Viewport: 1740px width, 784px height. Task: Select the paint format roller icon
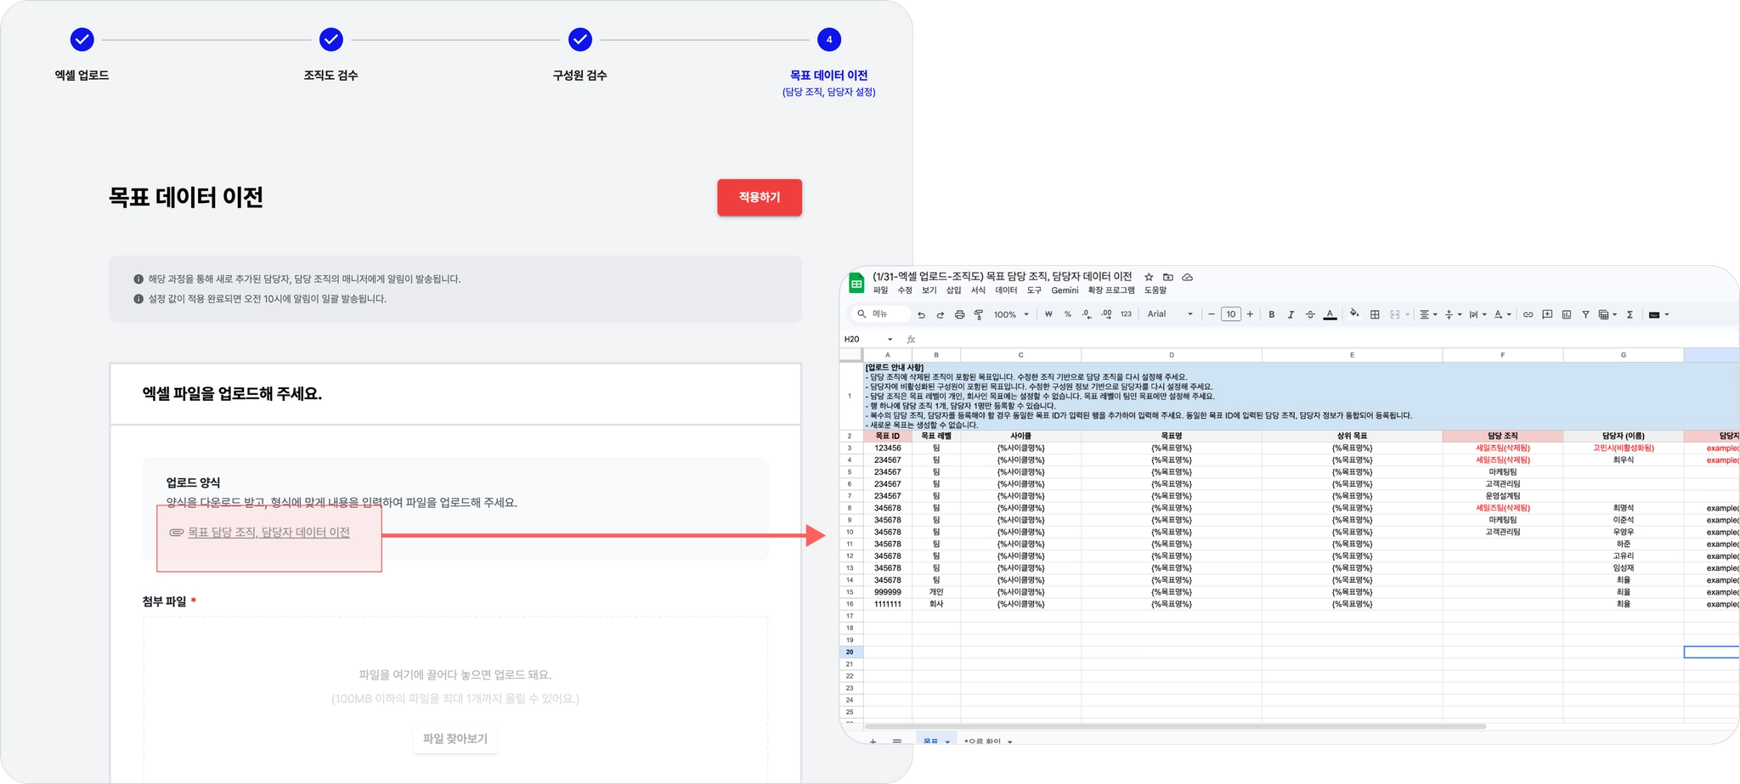[979, 314]
